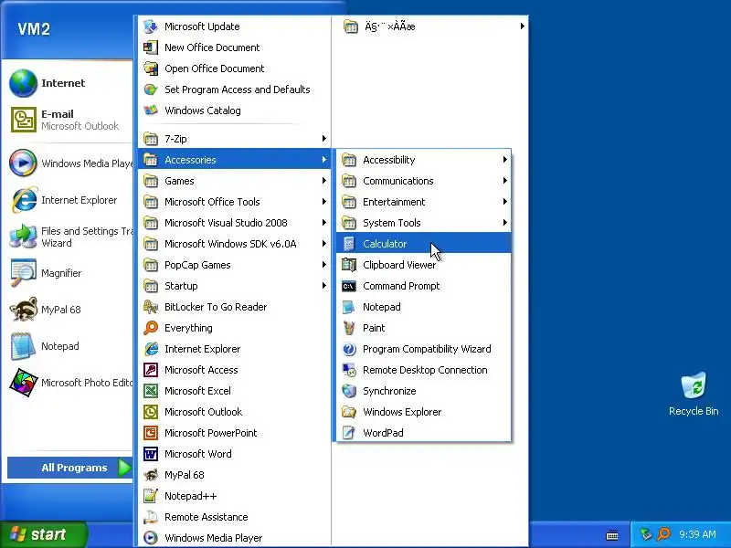Launch Windows Media Player from pinned list
Image resolution: width=731 pixels, height=548 pixels.
pyautogui.click(x=69, y=163)
